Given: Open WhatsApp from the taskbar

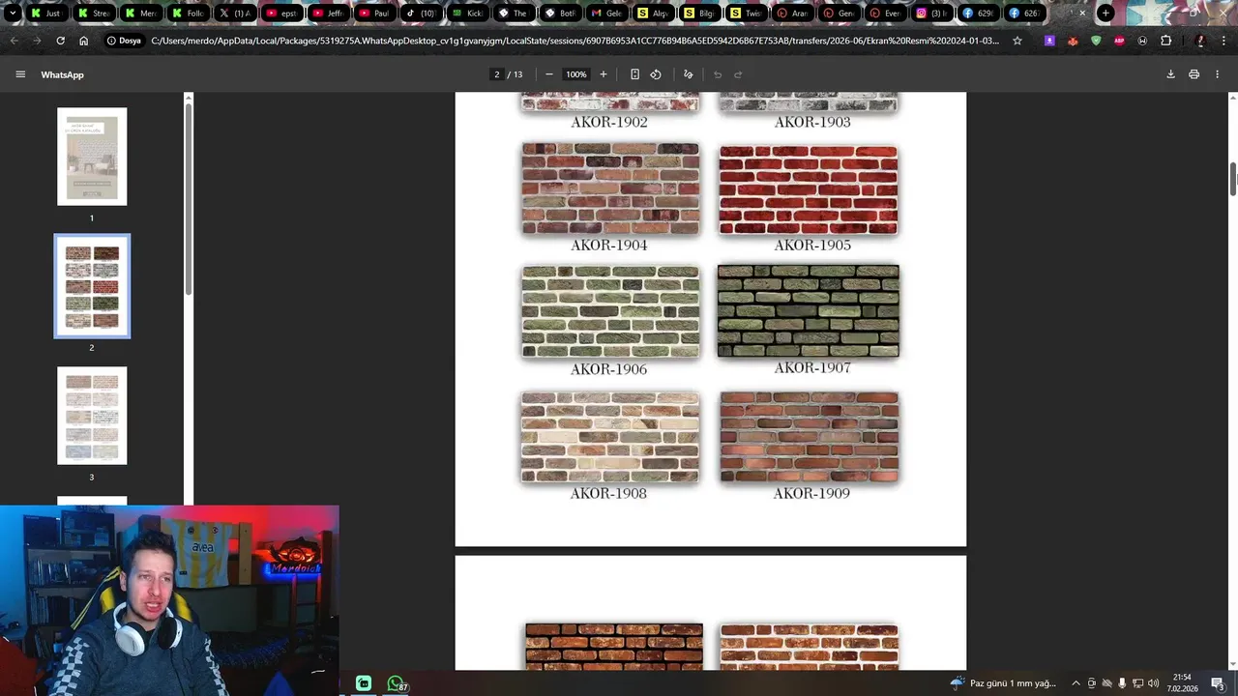Looking at the screenshot, I should click(x=396, y=683).
